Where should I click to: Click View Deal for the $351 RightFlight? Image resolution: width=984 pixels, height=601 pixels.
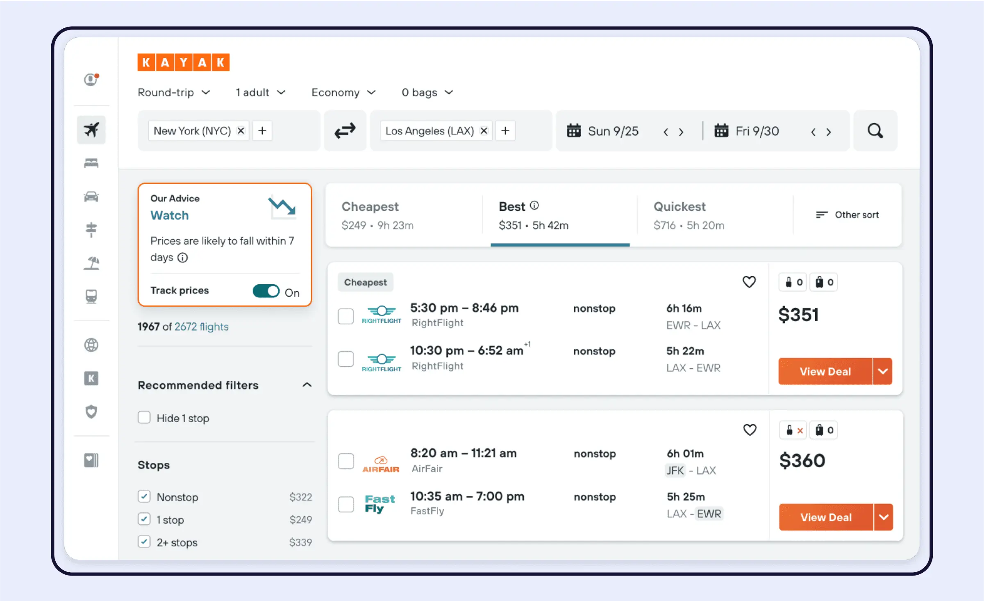point(825,372)
